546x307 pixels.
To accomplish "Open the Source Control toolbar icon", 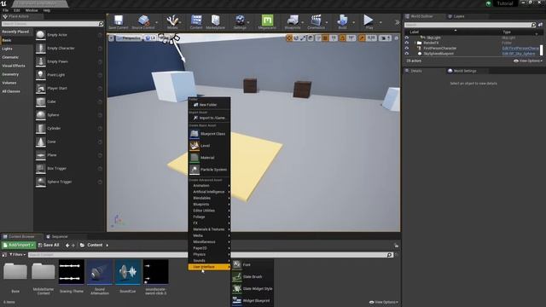I will [x=142, y=22].
